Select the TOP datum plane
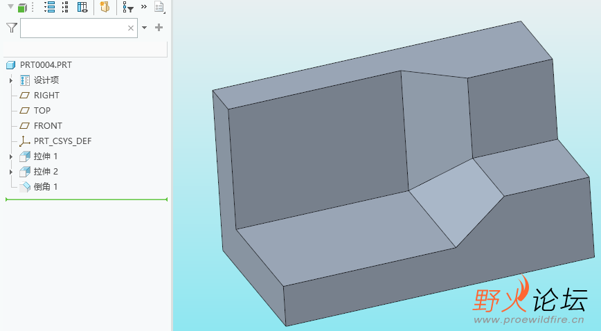601x331 pixels. click(42, 111)
